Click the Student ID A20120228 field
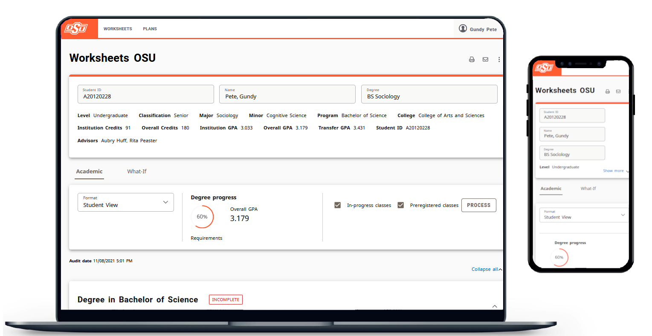 pyautogui.click(x=145, y=94)
